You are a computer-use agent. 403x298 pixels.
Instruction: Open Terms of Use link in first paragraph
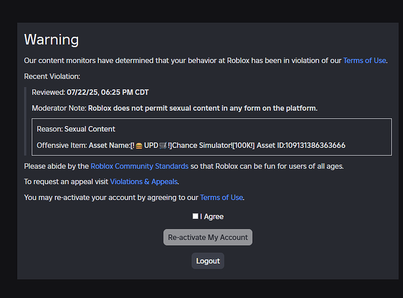click(x=364, y=61)
